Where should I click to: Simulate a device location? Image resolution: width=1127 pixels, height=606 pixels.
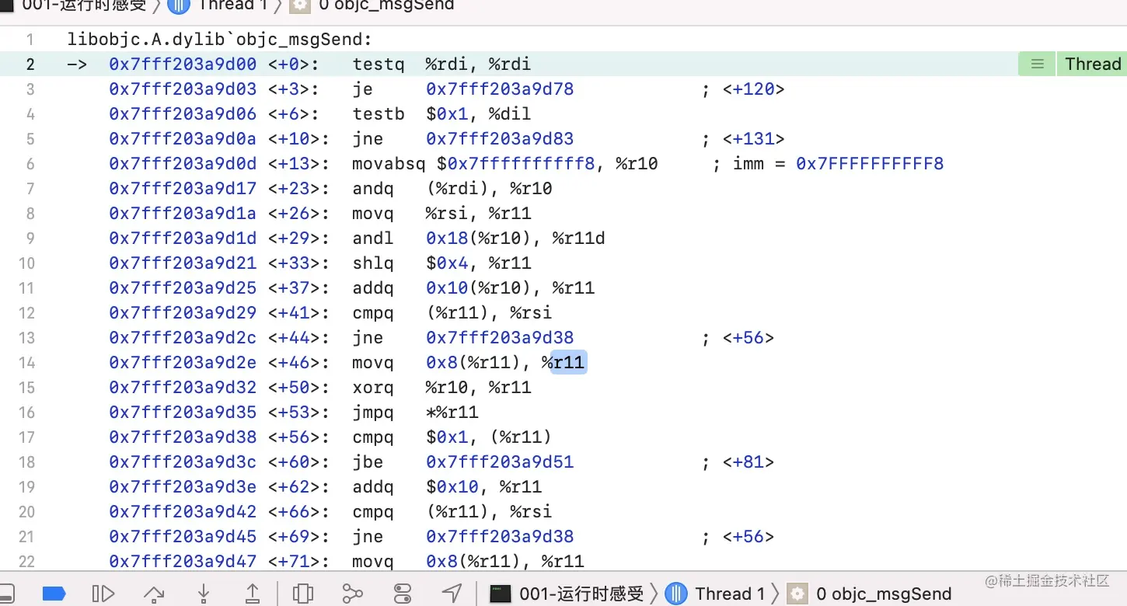(x=452, y=593)
